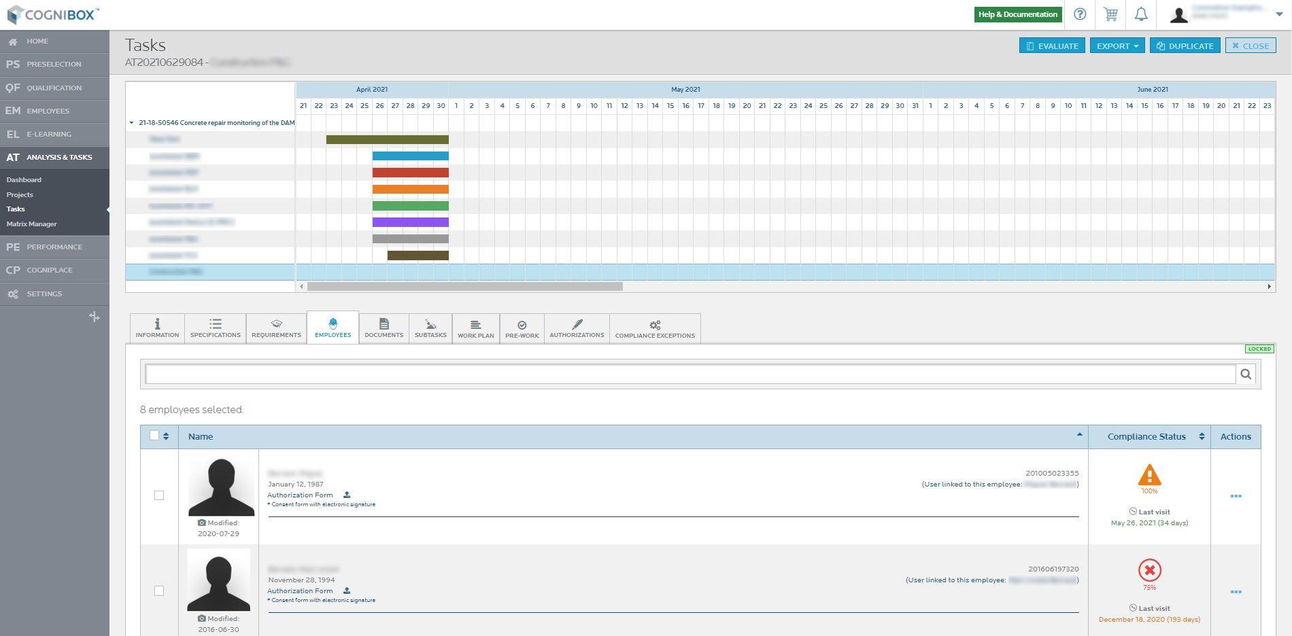Open the user account dropdown arrow
The width and height of the screenshot is (1292, 636).
(1279, 14)
